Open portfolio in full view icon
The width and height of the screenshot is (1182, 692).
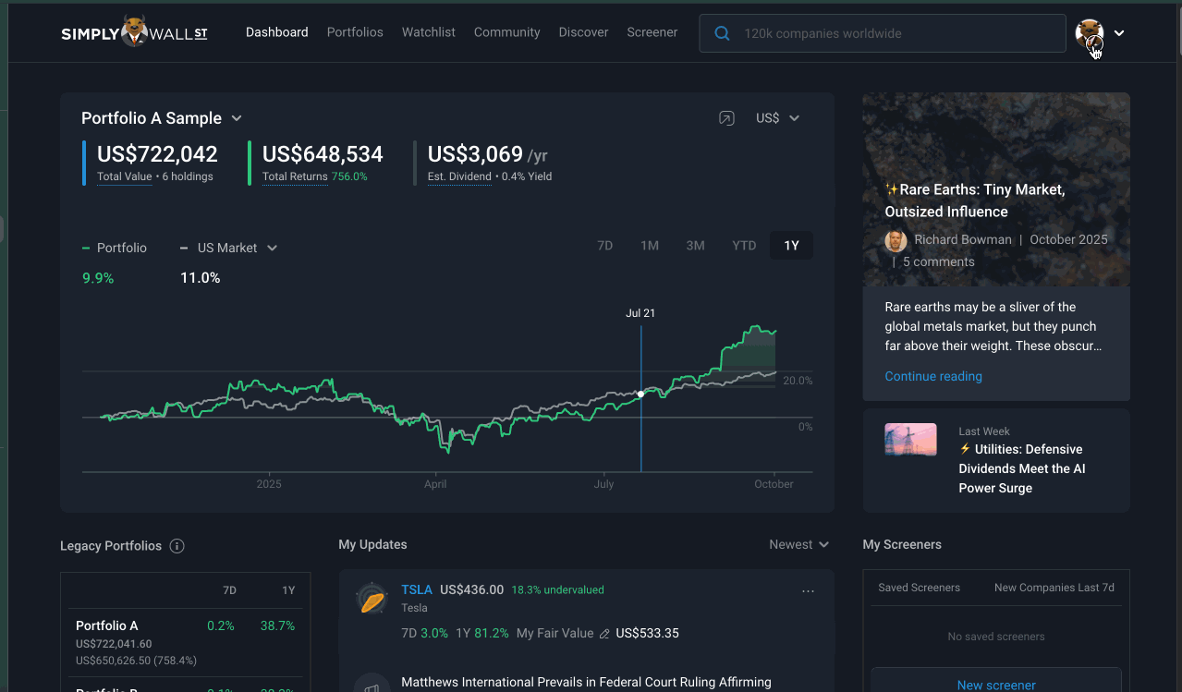[x=726, y=118]
